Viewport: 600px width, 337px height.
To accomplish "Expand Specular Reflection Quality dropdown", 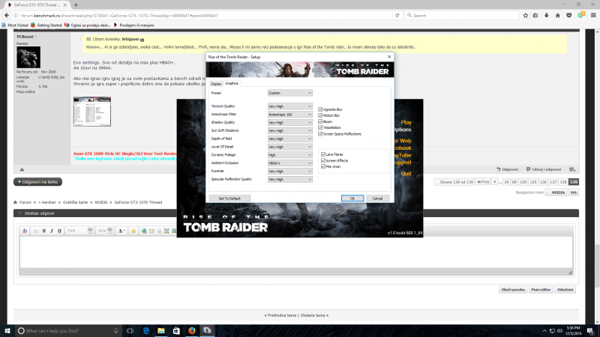I will click(x=289, y=179).
